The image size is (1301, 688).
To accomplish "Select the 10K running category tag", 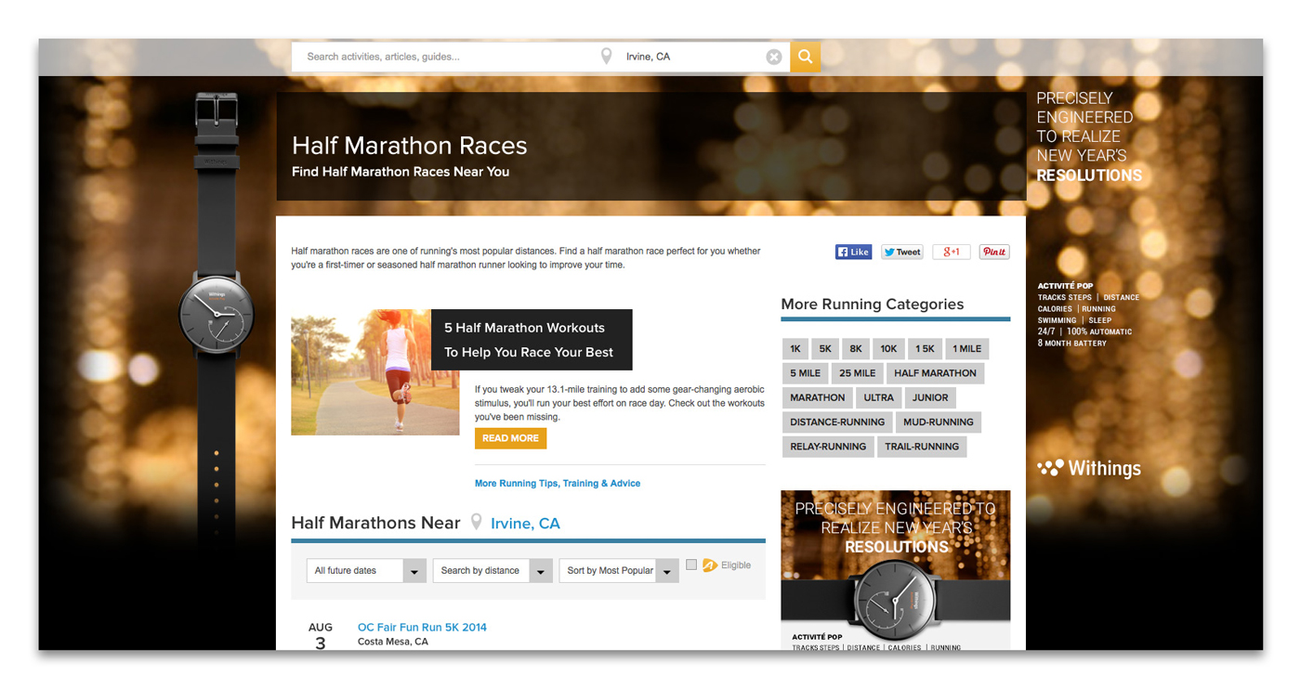I will tap(888, 349).
